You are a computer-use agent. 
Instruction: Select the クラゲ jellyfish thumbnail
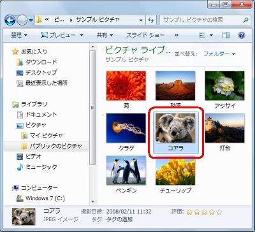126,128
